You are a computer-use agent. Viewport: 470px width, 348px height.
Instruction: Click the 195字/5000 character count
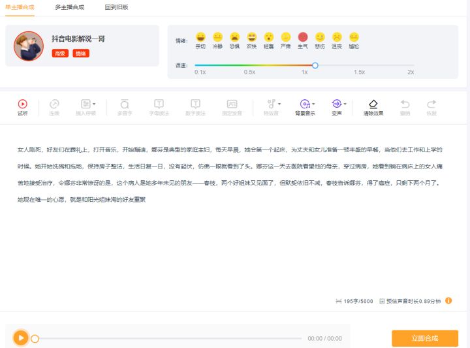[x=358, y=301]
